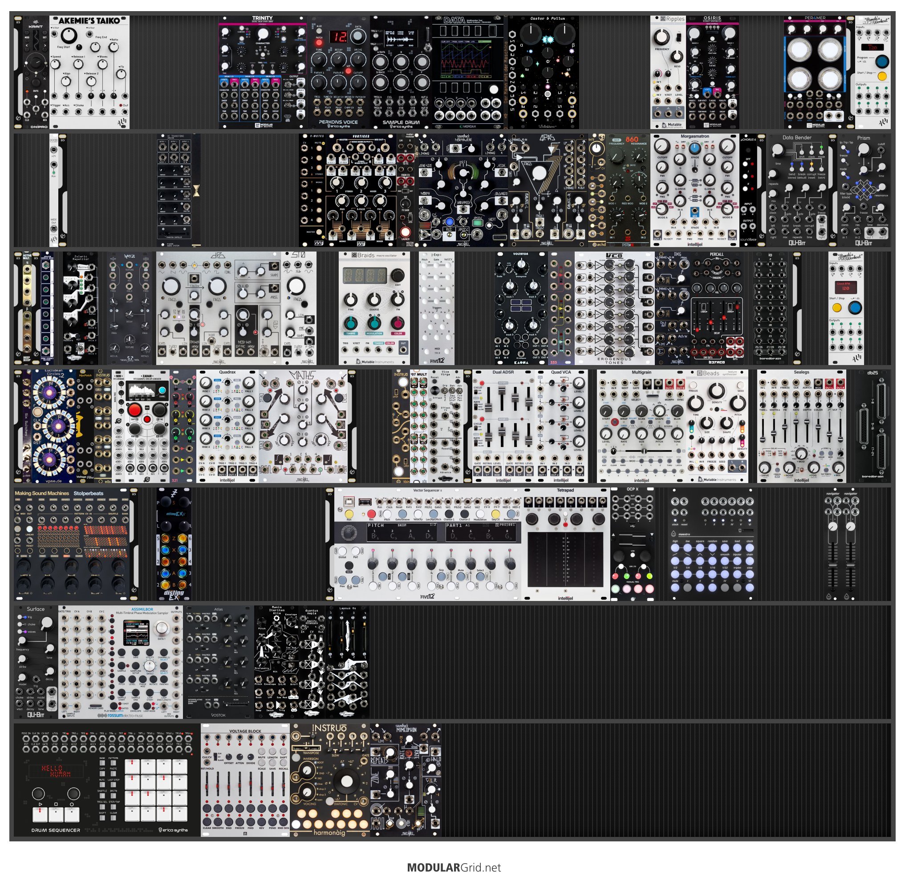
Task: Select the Pitch button on Vector Sequencer
Action: pos(387,514)
